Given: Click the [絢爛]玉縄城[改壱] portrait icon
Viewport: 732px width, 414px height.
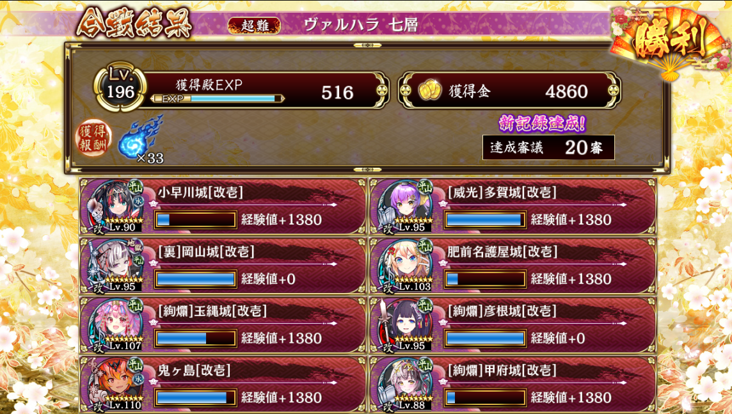Looking at the screenshot, I should tap(118, 324).
